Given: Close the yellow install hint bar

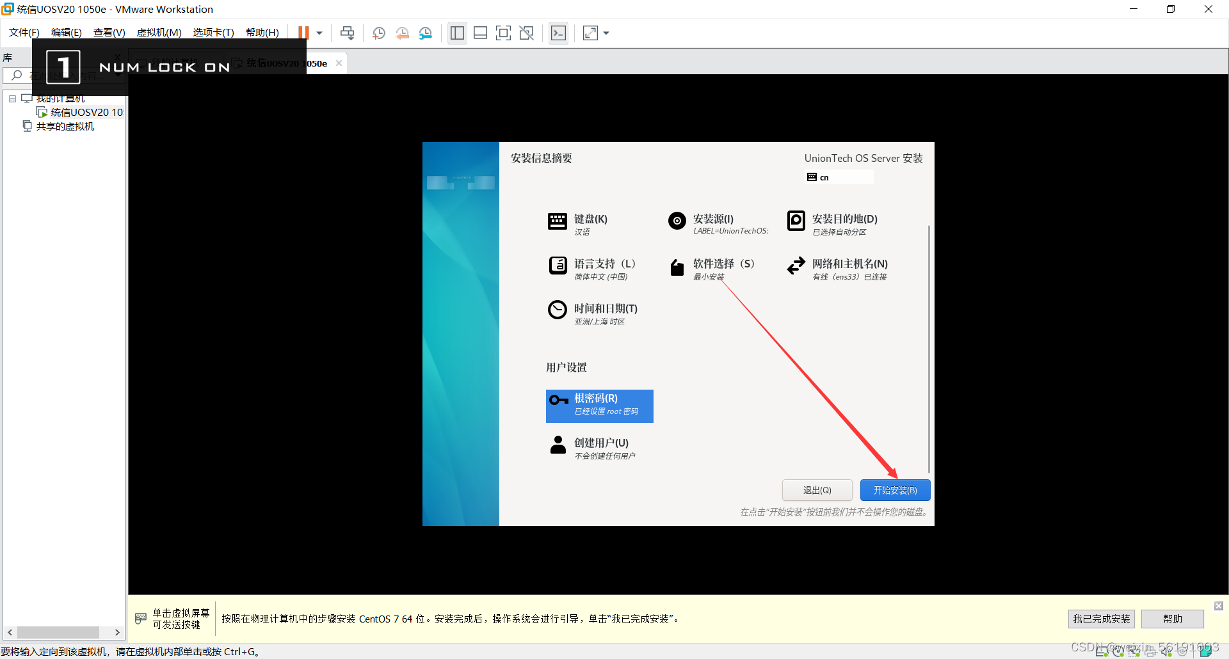Looking at the screenshot, I should (1219, 606).
